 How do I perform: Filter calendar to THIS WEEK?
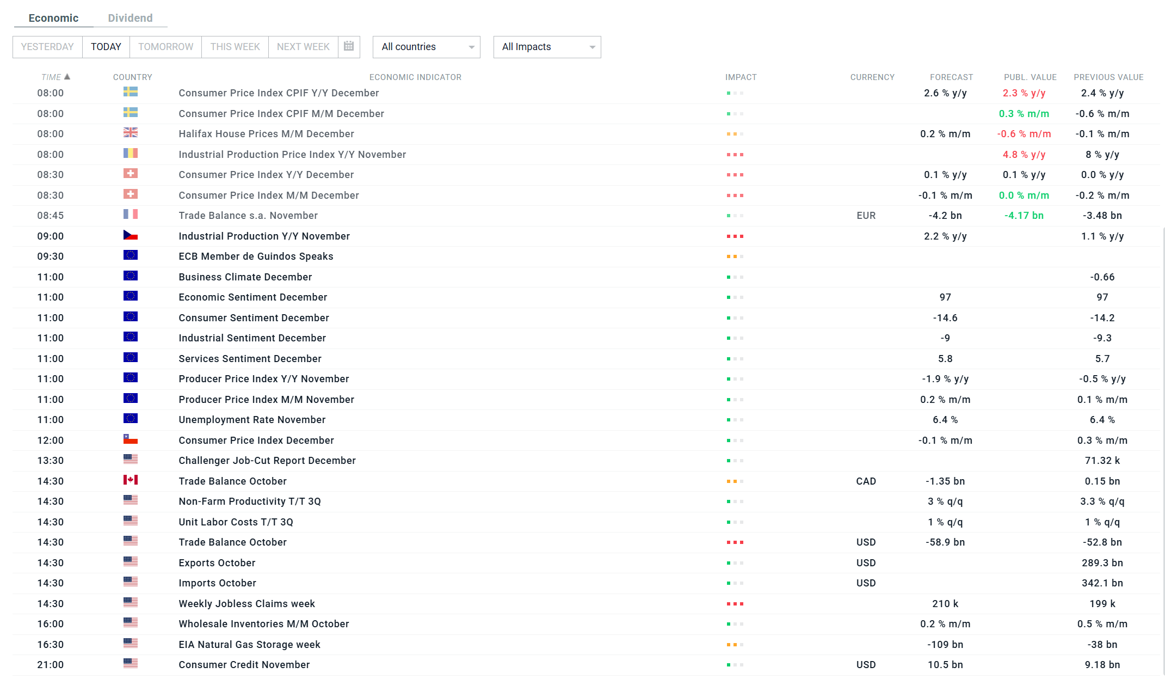coord(235,47)
